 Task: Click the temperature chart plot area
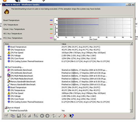94,27
